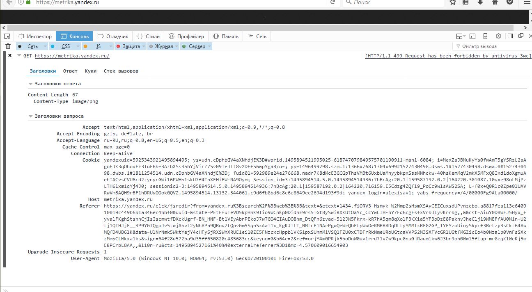Switch to the Инспектор tab
The image size is (532, 292).
click(x=35, y=36)
